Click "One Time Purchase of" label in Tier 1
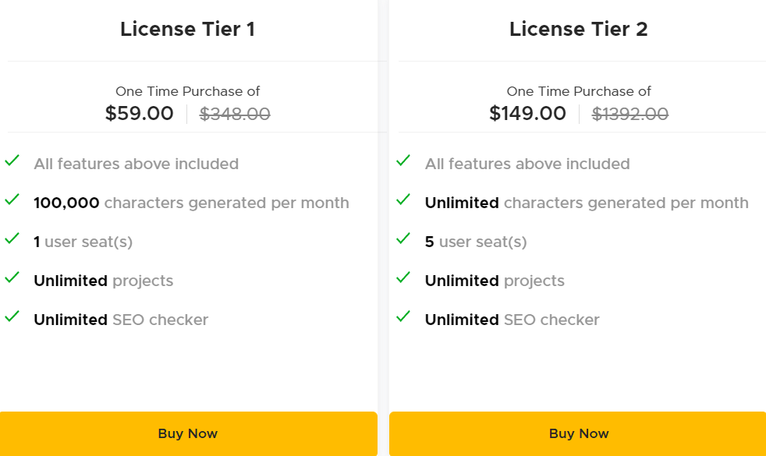 [186, 91]
